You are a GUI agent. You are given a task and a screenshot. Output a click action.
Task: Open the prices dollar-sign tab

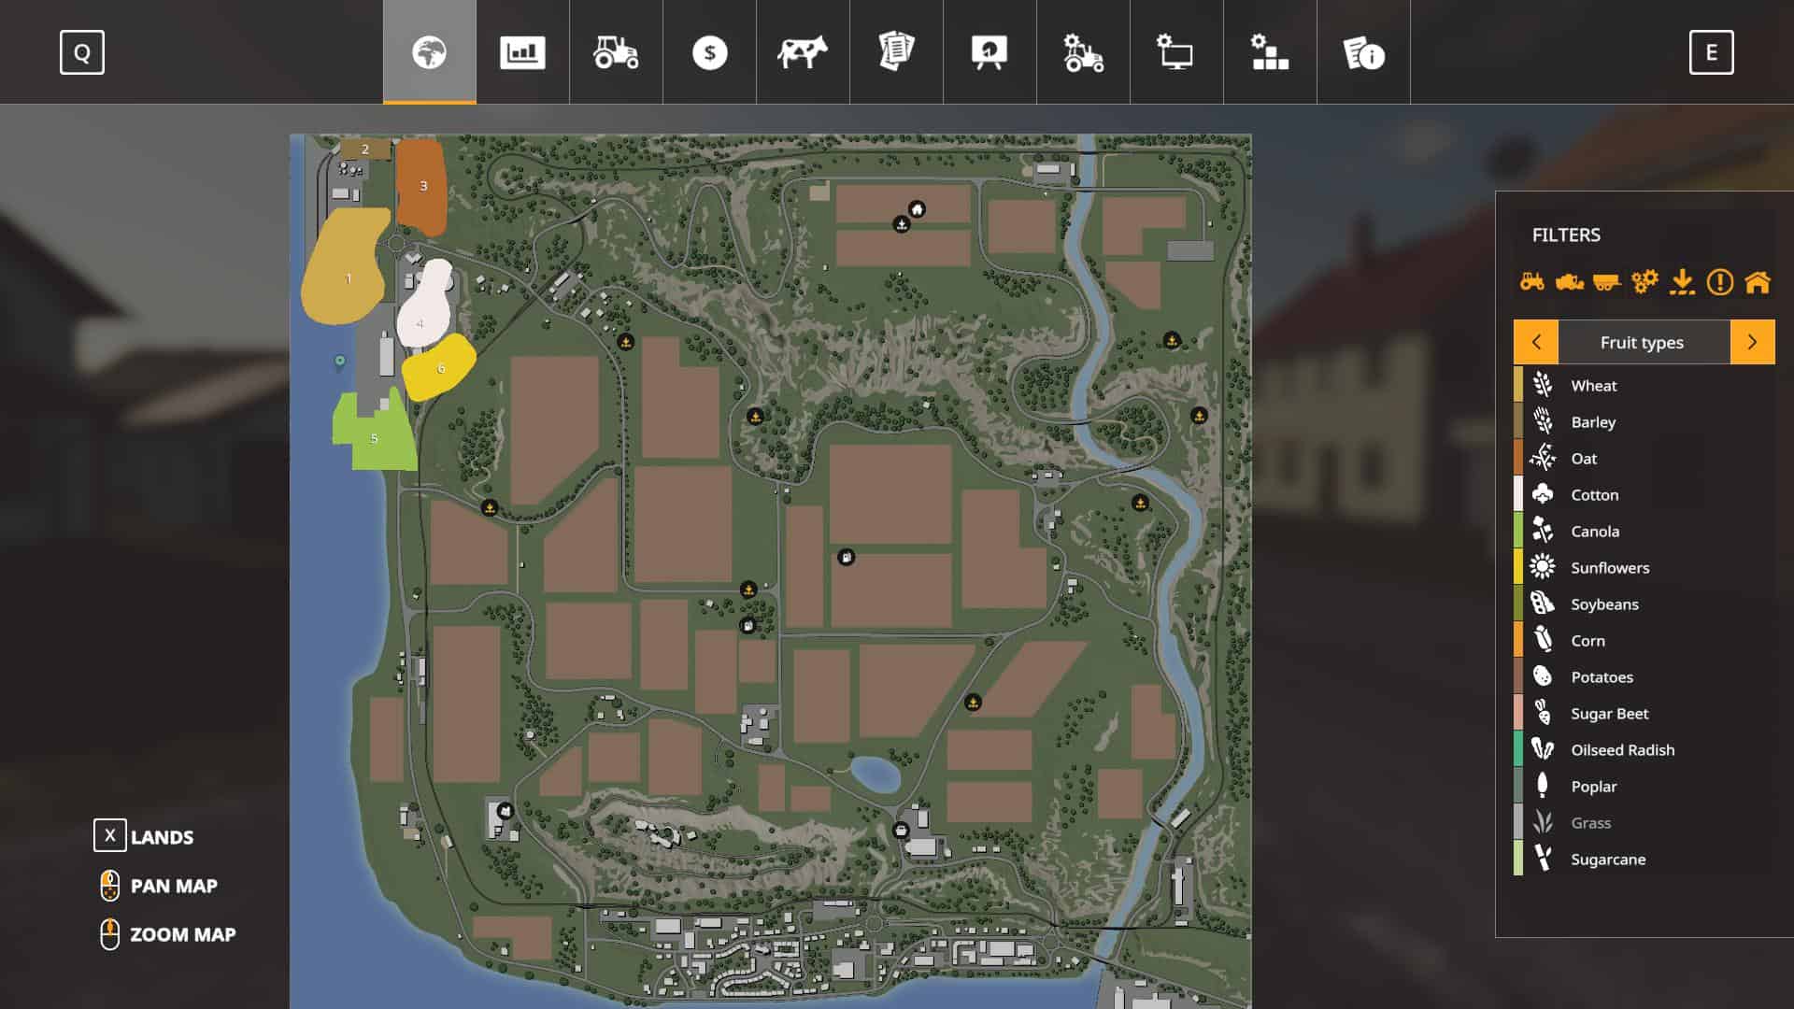709,52
